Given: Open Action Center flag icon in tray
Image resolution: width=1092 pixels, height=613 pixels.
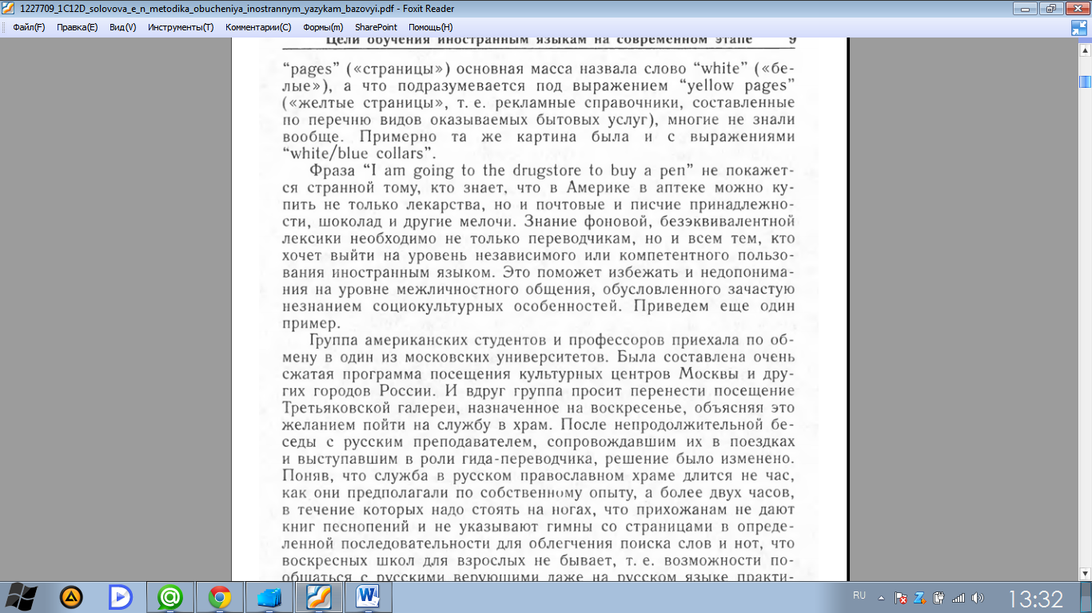Looking at the screenshot, I should (901, 597).
